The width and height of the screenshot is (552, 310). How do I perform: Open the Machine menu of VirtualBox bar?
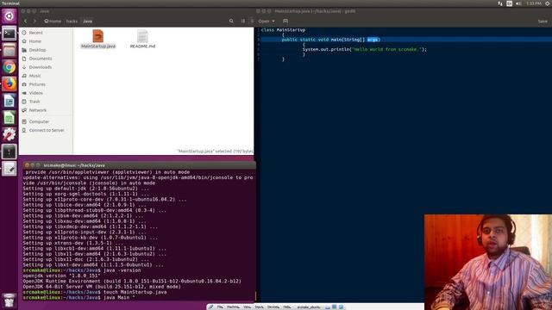[233, 307]
